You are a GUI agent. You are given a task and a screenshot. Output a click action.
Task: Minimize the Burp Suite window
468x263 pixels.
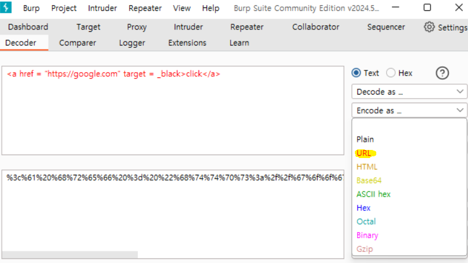click(x=395, y=7)
